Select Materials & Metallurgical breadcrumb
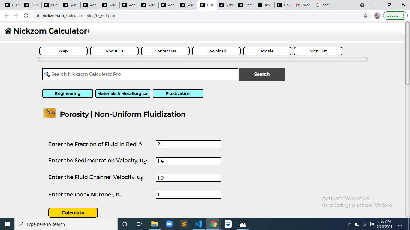 tap(123, 93)
